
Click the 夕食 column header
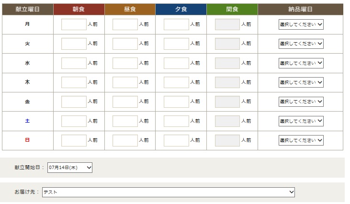tap(181, 9)
